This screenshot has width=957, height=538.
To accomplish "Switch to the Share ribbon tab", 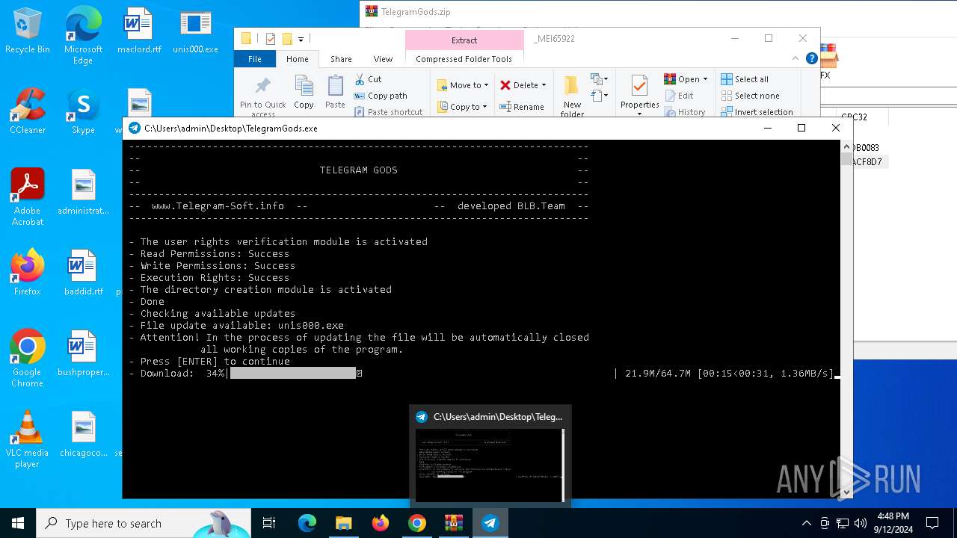I will coord(341,59).
